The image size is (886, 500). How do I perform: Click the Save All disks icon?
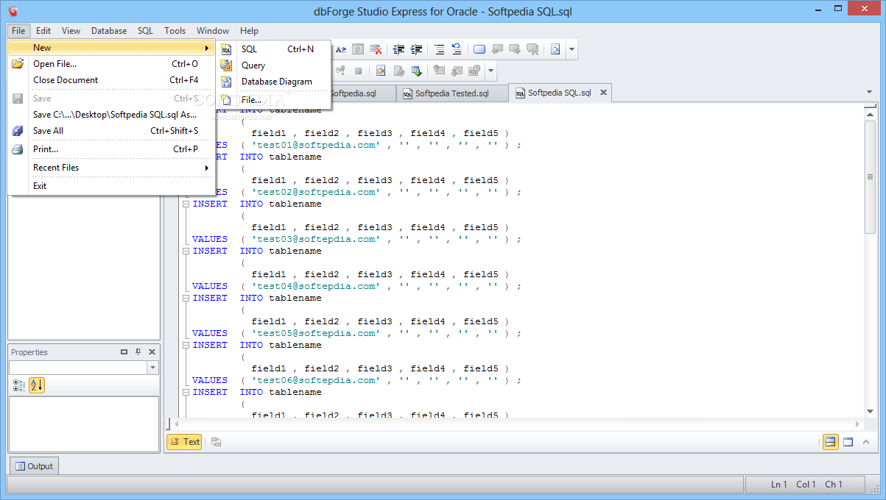[x=18, y=131]
